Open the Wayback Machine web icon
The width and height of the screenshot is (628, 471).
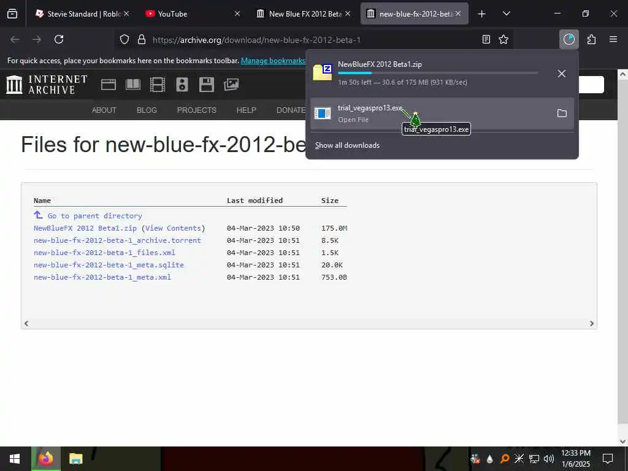[109, 85]
